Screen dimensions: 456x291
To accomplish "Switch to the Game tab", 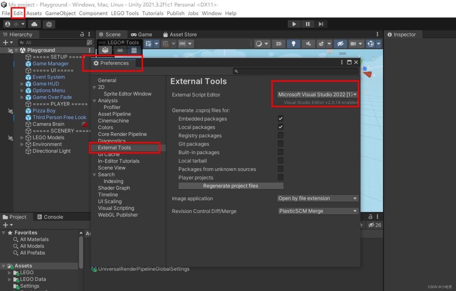I will [x=141, y=34].
